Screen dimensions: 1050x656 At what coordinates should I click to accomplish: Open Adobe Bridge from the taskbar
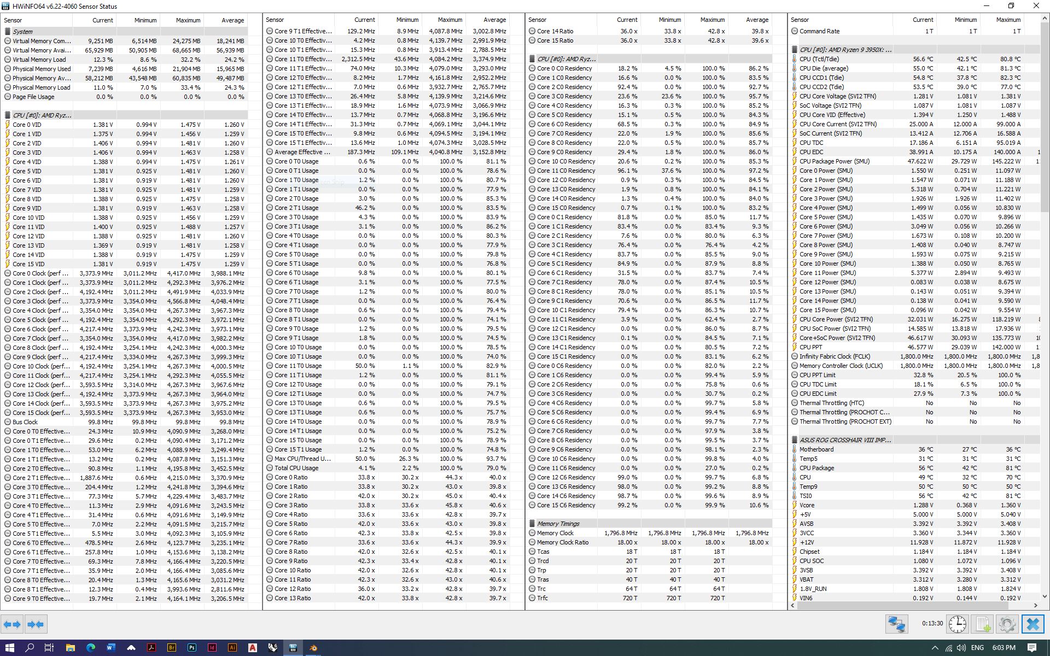coord(172,648)
